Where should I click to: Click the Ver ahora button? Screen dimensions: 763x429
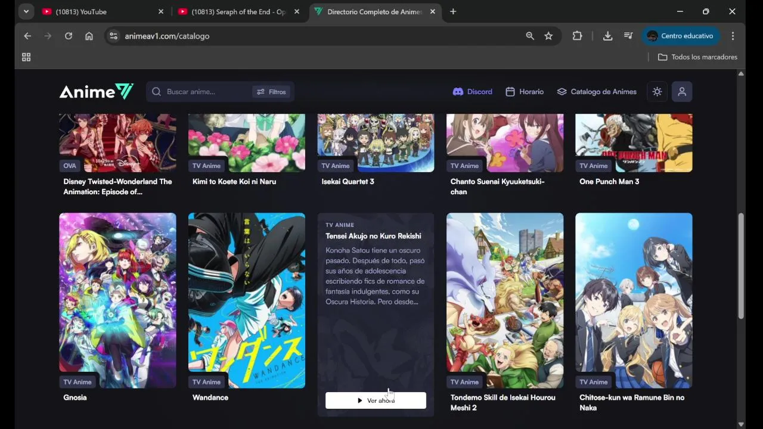coord(376,400)
